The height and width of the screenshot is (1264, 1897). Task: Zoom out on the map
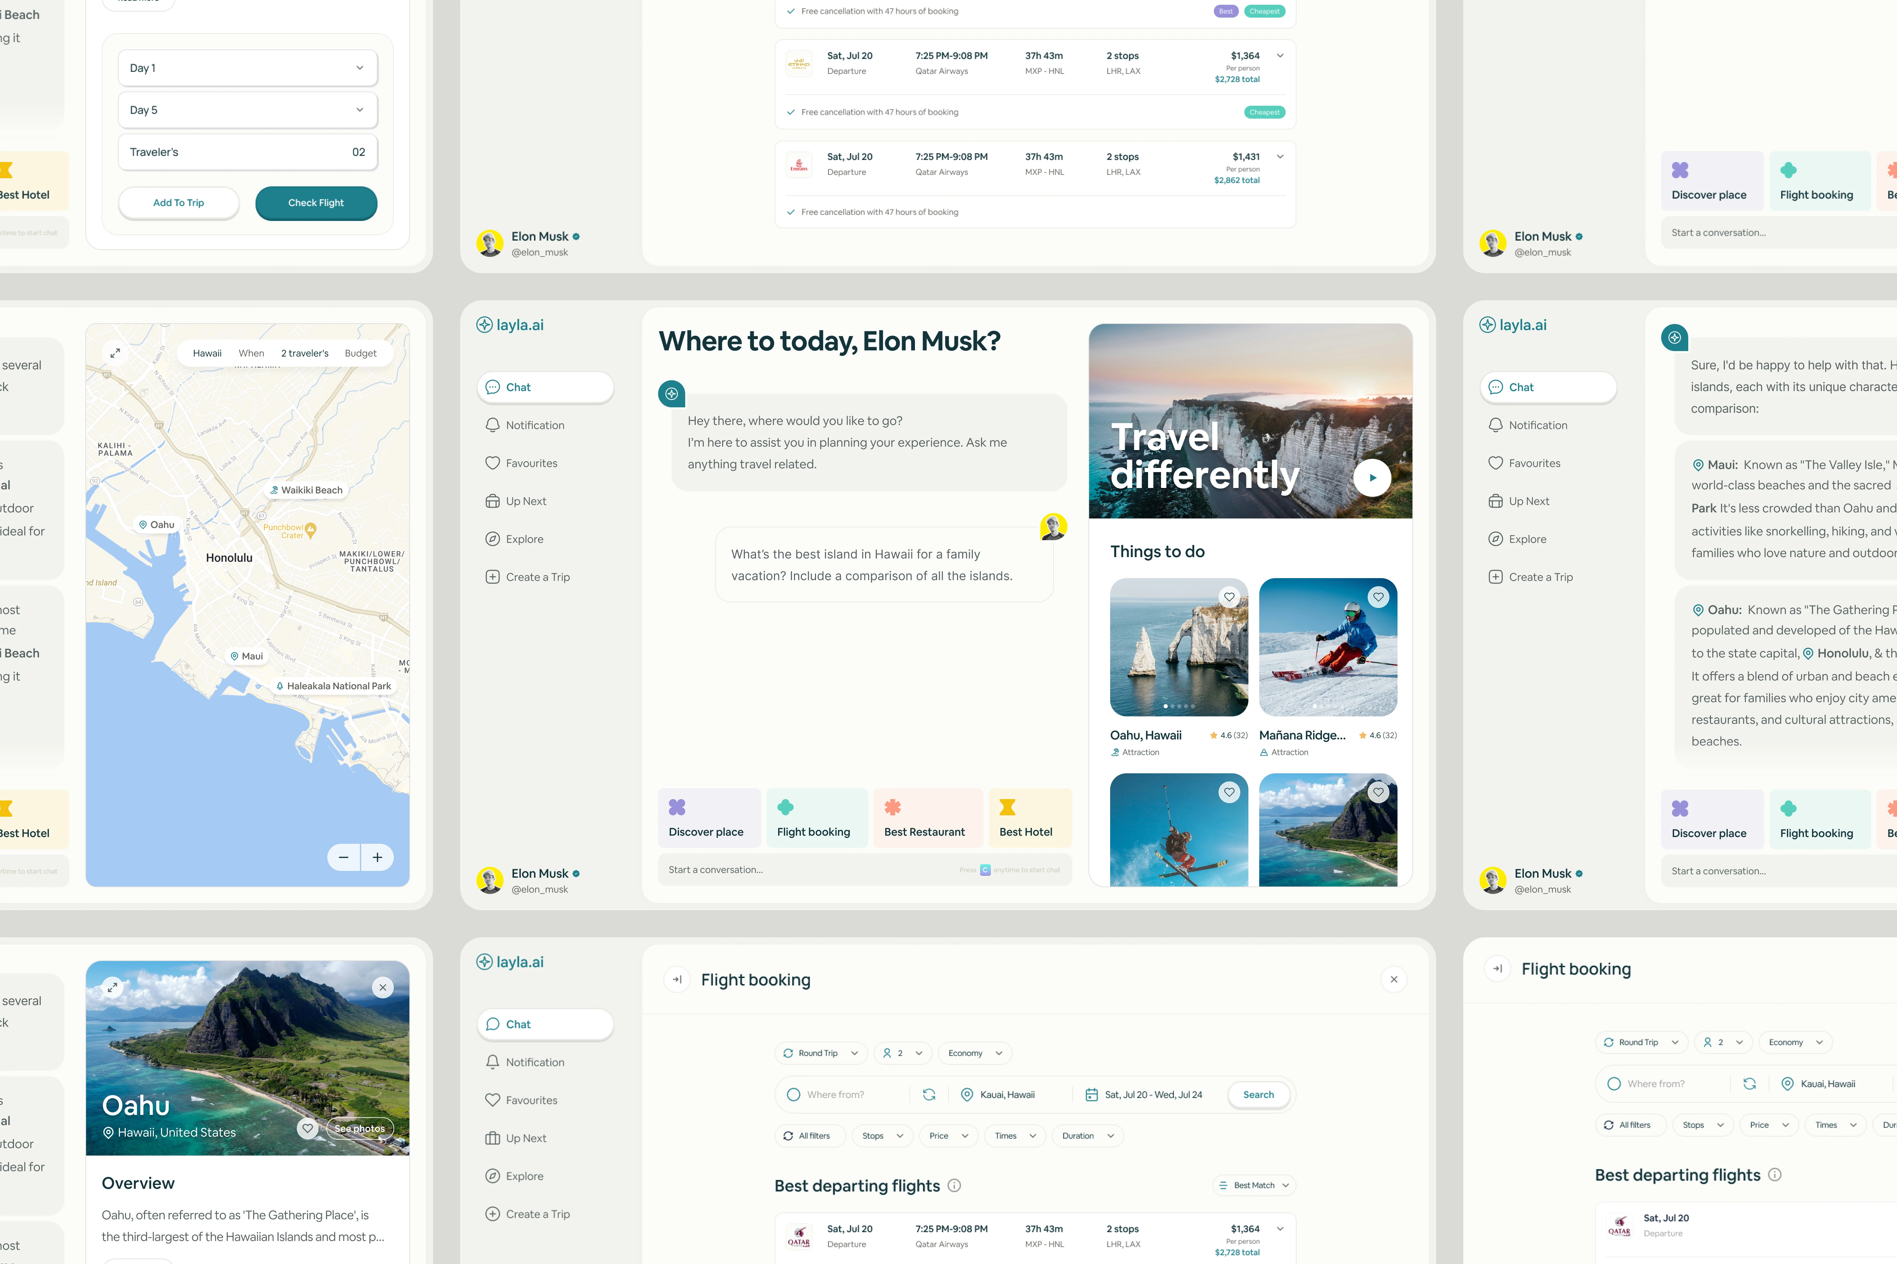click(x=344, y=857)
